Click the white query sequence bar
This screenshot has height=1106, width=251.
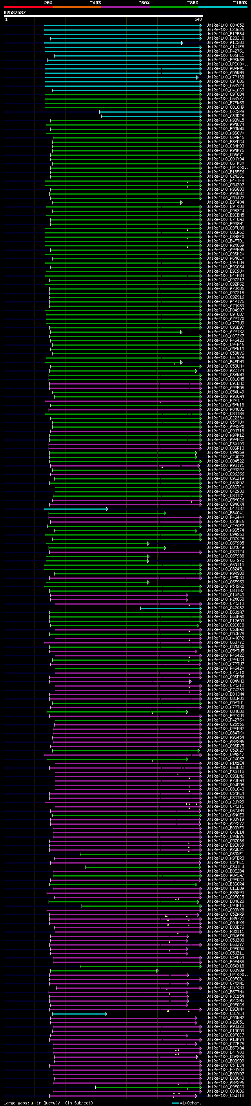coord(104,16)
